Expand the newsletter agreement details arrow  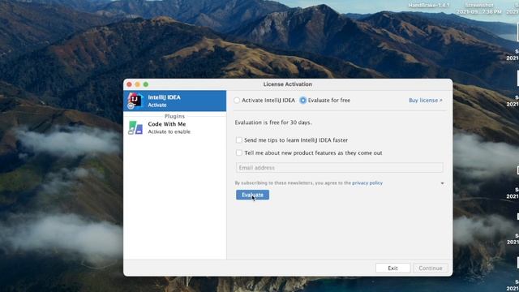coord(442,183)
